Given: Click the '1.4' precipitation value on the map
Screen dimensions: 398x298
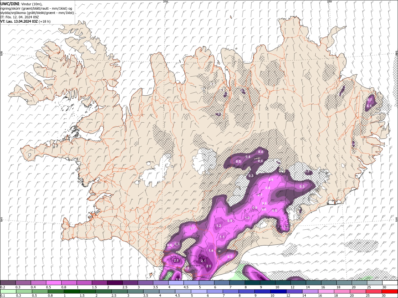Looking at the screenshot, I should (211, 251).
